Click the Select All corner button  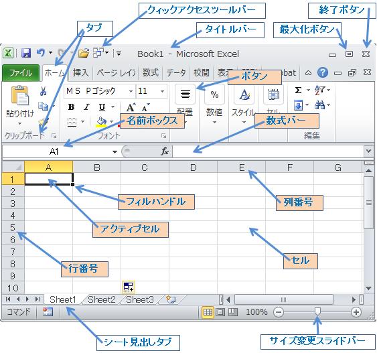click(13, 167)
